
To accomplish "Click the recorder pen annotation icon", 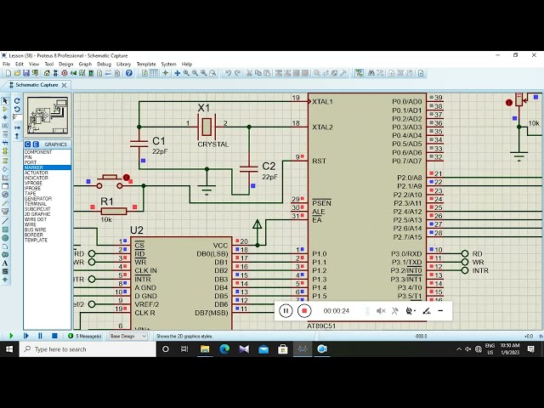I will 427,311.
